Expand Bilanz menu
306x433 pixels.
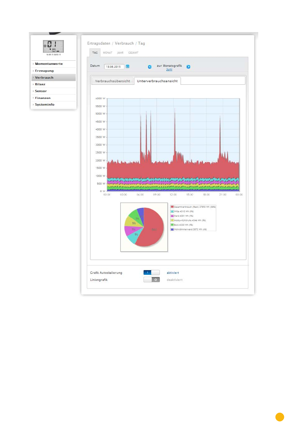[54, 84]
